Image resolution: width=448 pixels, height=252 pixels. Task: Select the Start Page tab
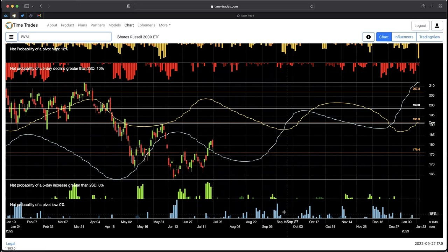pyautogui.click(x=245, y=15)
